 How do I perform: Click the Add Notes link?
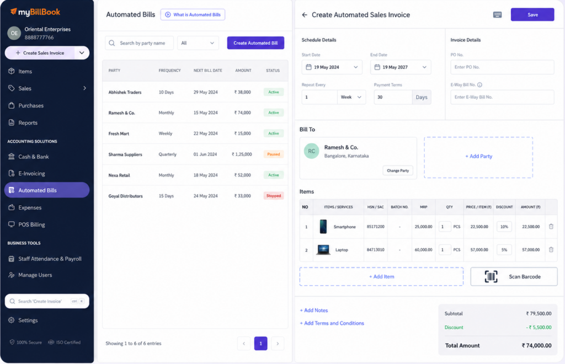pyautogui.click(x=314, y=311)
